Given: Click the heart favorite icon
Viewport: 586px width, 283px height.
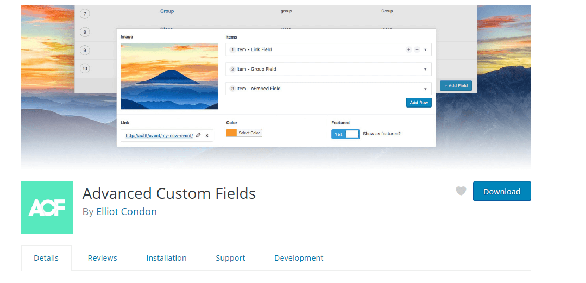Looking at the screenshot, I should [x=461, y=191].
